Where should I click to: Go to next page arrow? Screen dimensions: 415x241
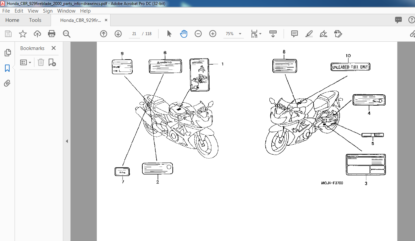(x=118, y=34)
